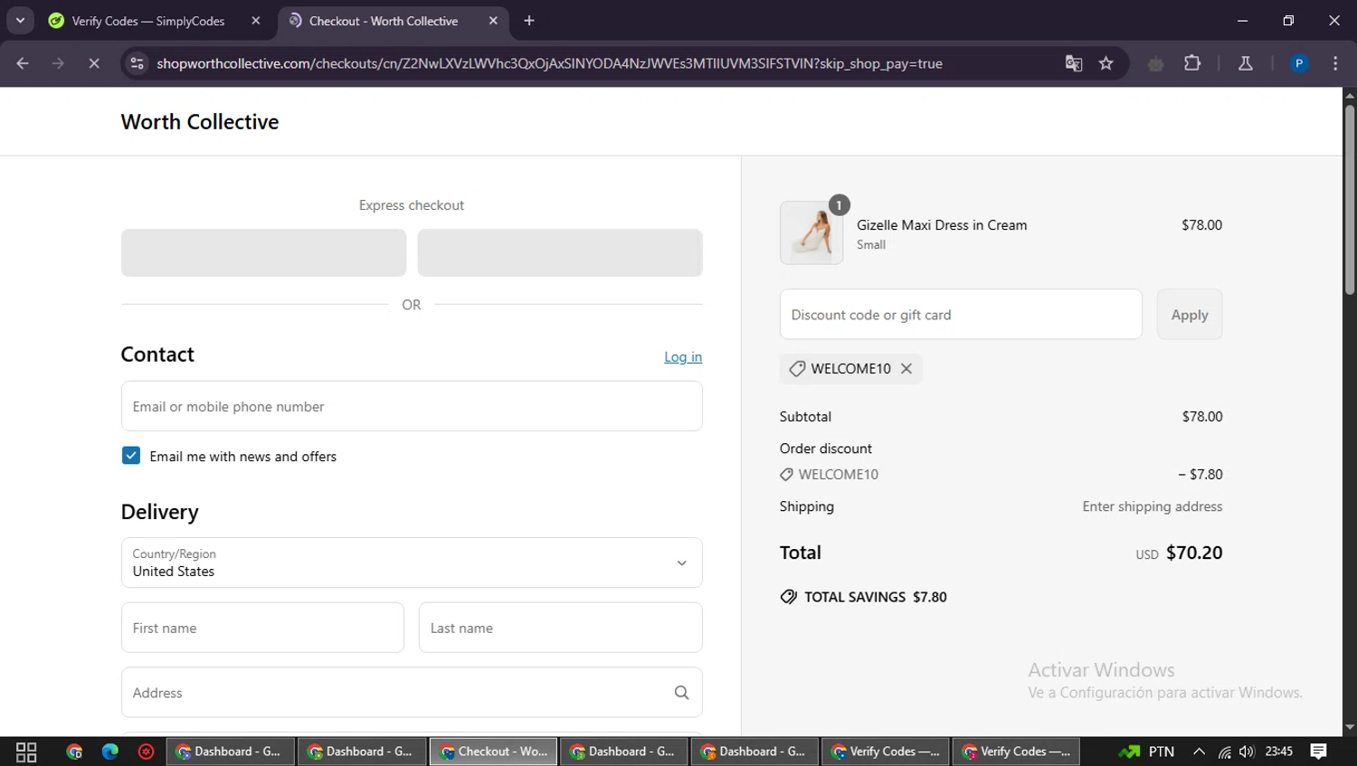Click the Apply discount button
This screenshot has width=1357, height=766.
point(1189,315)
